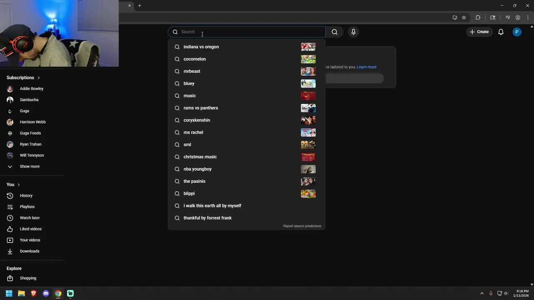Bookmark this tab with the star icon
534x300 pixels.
pos(464,17)
